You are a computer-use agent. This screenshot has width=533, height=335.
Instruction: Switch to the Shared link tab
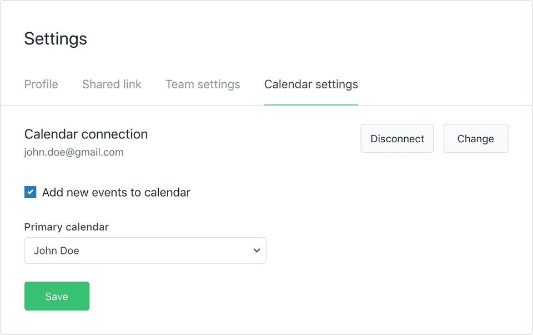(x=112, y=84)
